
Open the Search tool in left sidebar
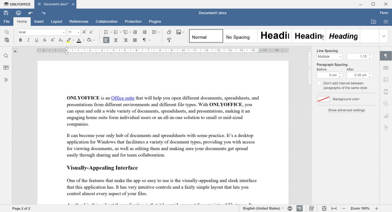6,56
